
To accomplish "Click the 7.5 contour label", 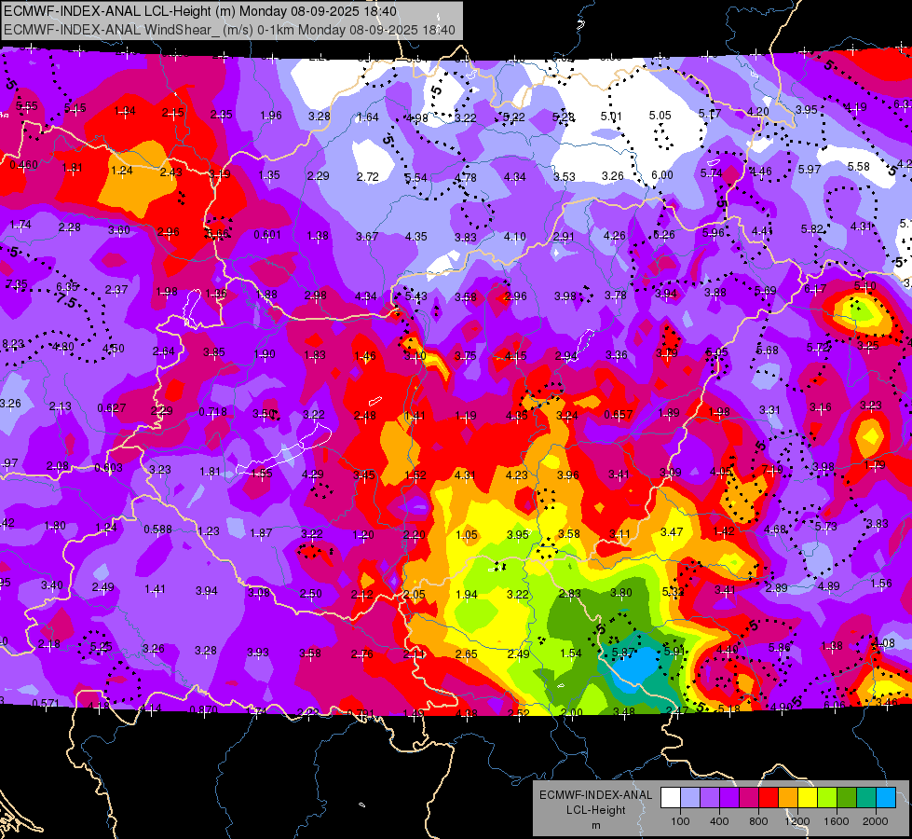I will [x=66, y=300].
